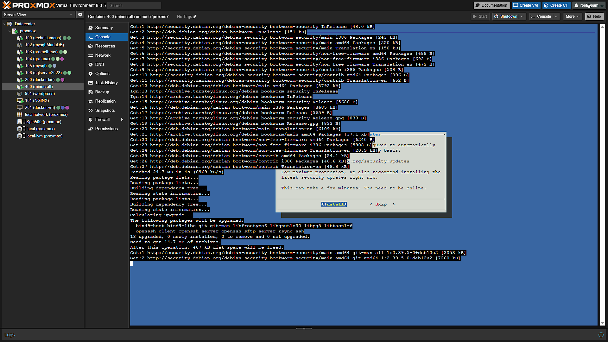Select Spin500 (proxmox) storage
The image size is (608, 342).
click(x=44, y=122)
